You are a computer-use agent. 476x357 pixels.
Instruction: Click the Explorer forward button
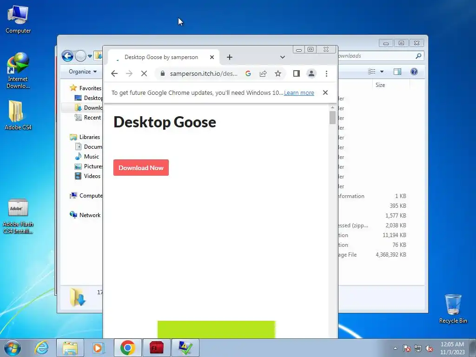pyautogui.click(x=80, y=56)
